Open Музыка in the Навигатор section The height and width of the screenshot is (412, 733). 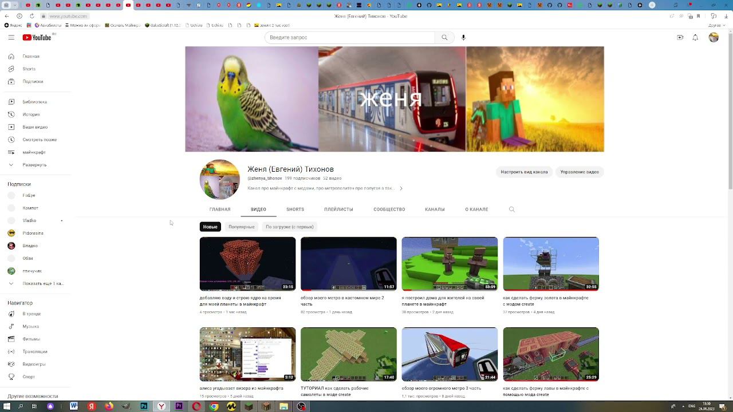[x=36, y=326]
